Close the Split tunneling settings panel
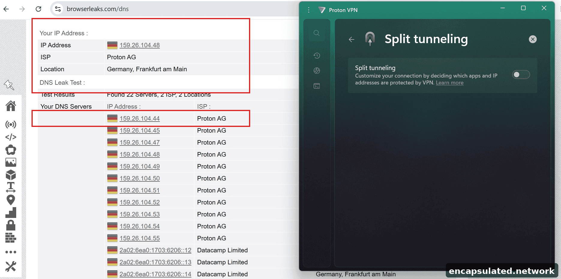Viewport: 561px width, 279px height. [x=532, y=39]
